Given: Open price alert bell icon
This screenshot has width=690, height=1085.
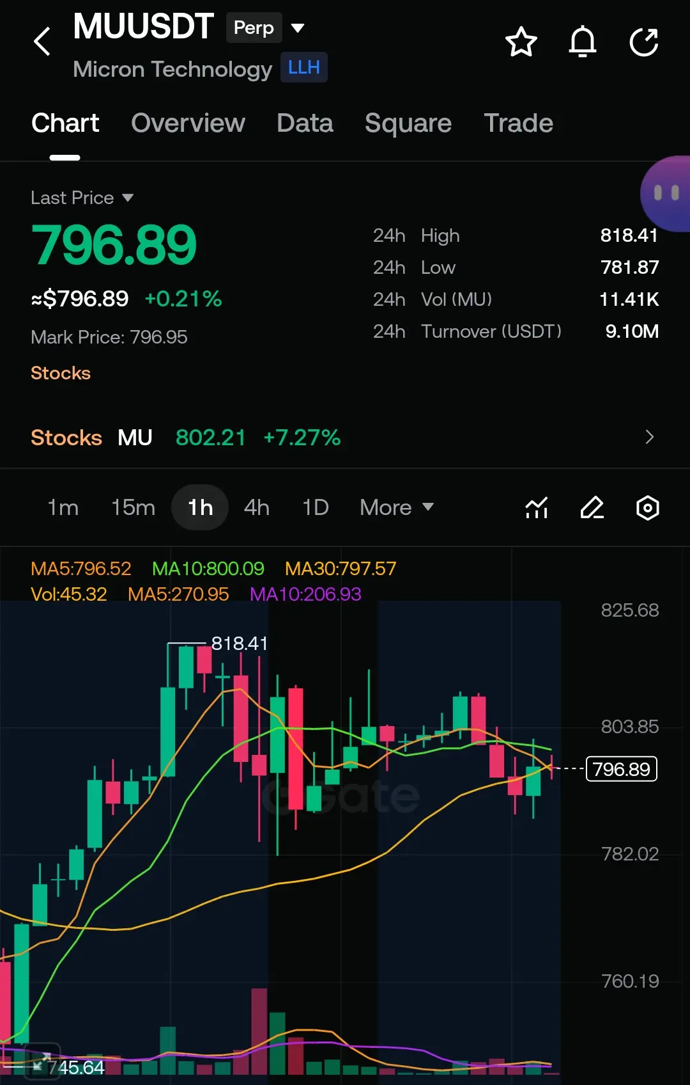Looking at the screenshot, I should point(583,42).
